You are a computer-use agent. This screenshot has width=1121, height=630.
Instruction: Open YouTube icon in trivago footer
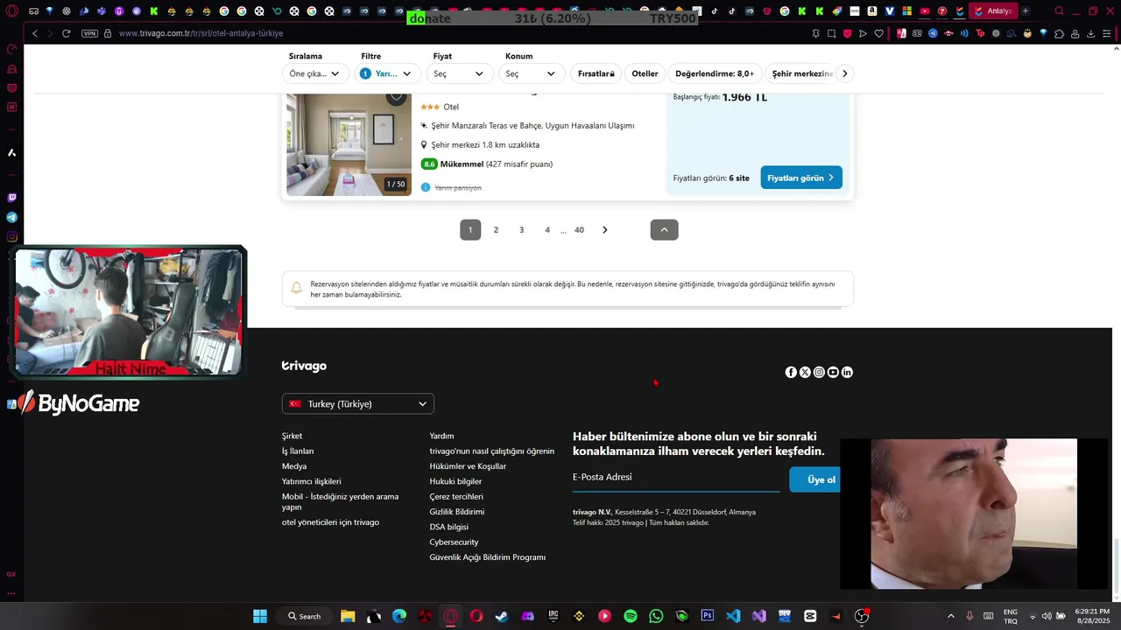click(833, 372)
